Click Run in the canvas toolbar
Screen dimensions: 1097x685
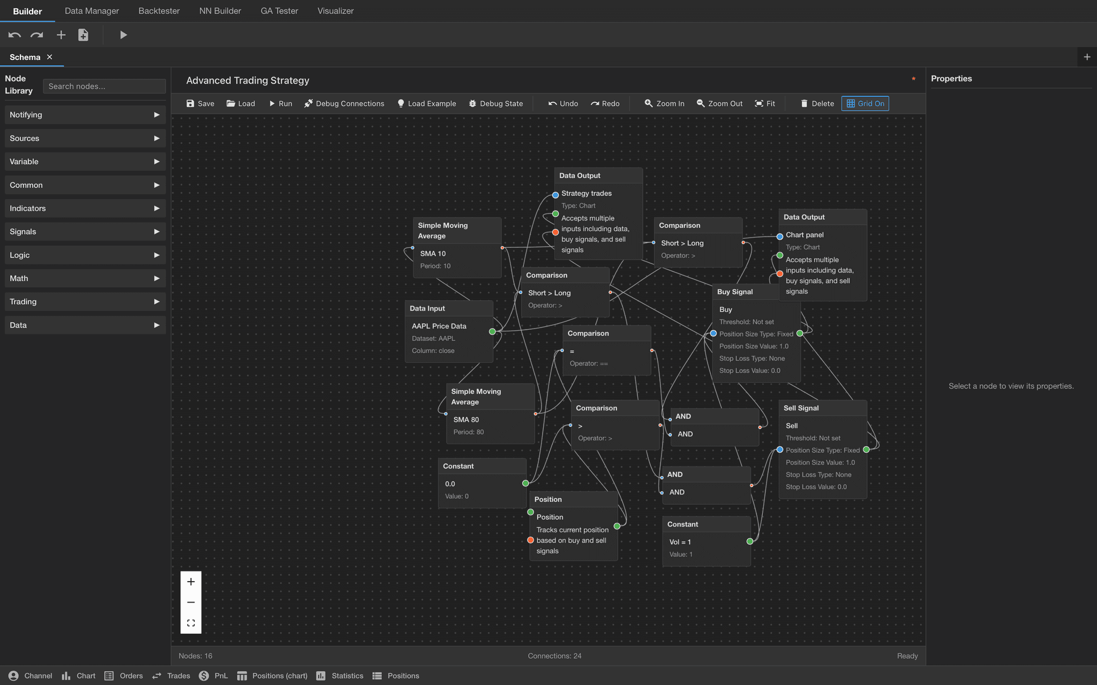[280, 103]
